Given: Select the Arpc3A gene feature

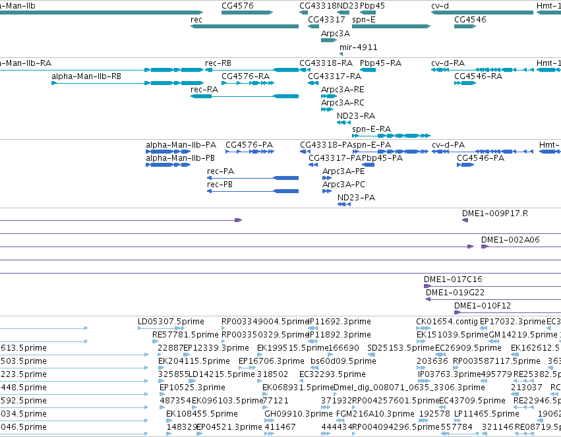Looking at the screenshot, I should point(329,40).
